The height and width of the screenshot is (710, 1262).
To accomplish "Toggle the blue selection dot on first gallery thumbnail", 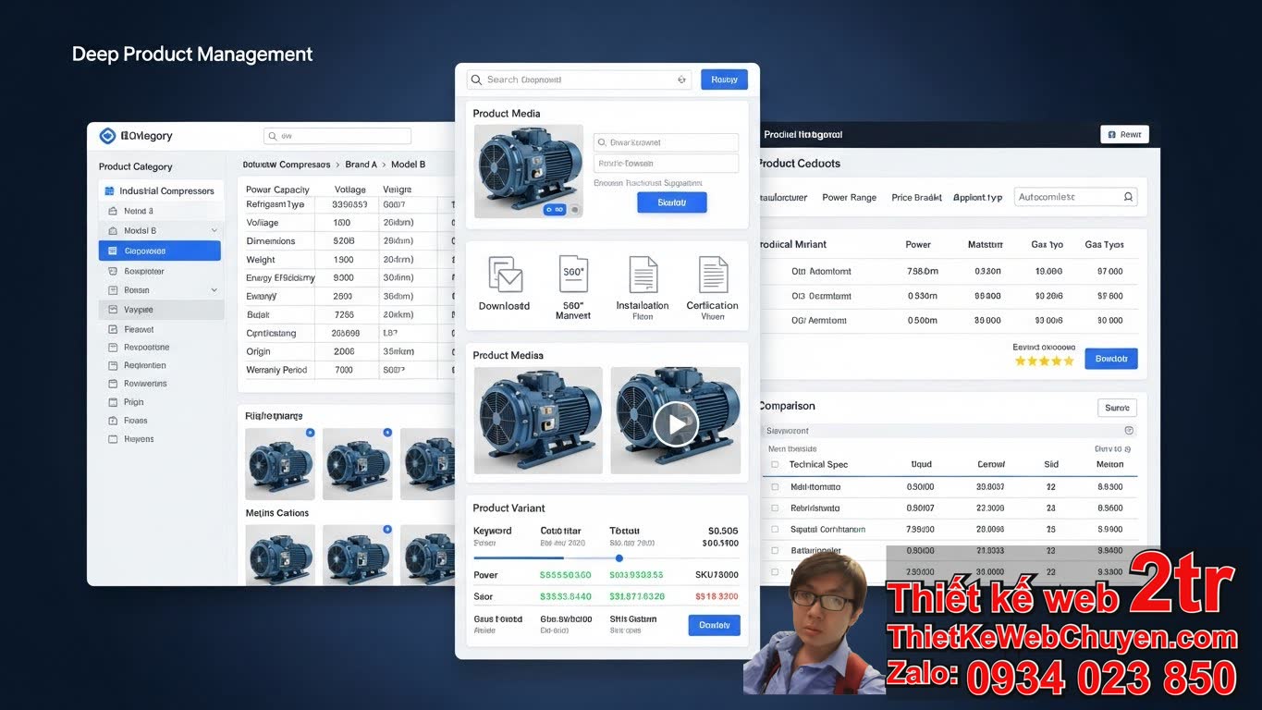I will [x=310, y=433].
